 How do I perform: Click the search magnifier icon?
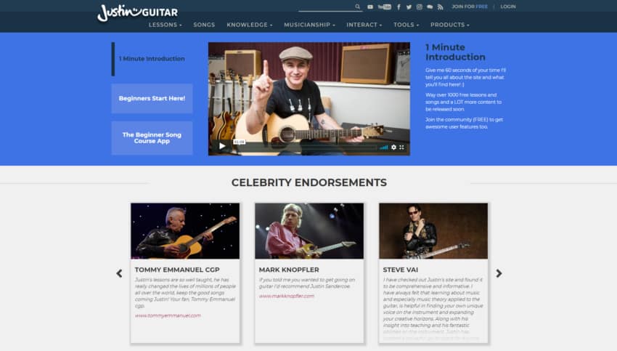coord(357,7)
